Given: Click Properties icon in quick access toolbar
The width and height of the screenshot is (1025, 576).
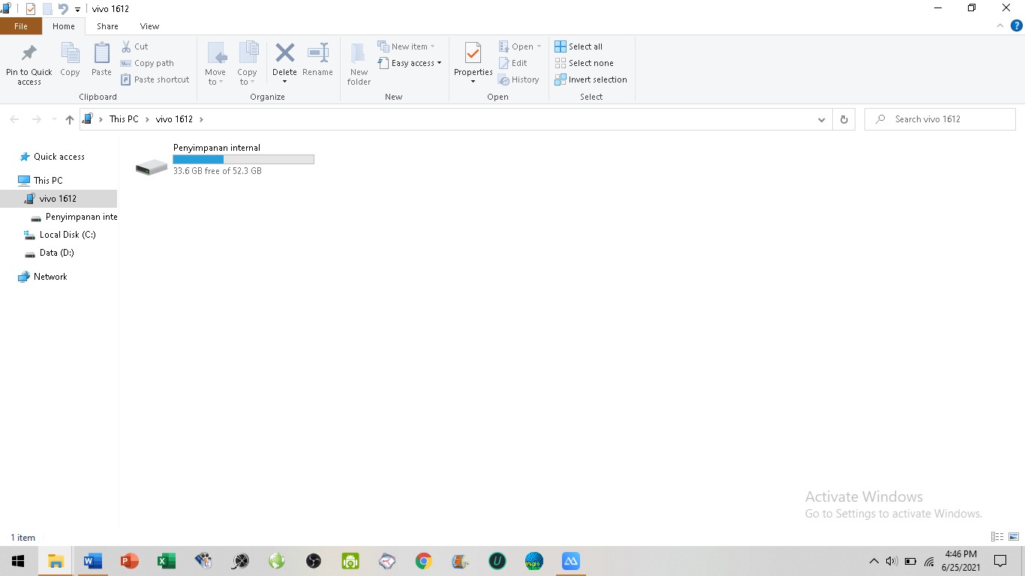Looking at the screenshot, I should tap(31, 9).
